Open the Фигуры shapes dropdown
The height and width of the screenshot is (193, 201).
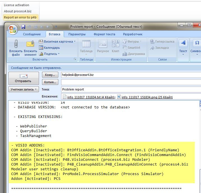point(132,41)
